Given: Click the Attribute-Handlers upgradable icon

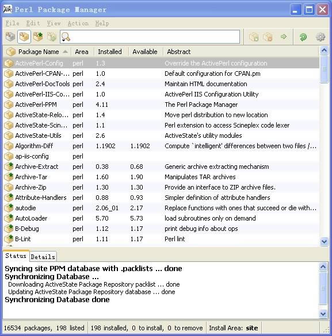Looking at the screenshot, I should [9, 198].
